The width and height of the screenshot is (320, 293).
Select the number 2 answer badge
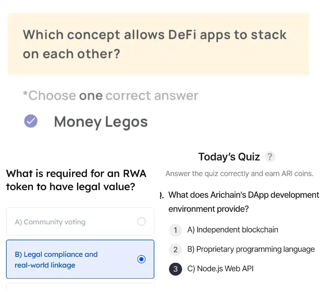point(175,249)
